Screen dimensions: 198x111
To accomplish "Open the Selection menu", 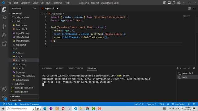I will pyautogui.click(x=25, y=3).
